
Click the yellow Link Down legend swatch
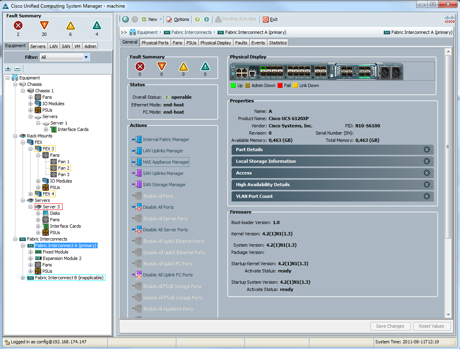tap(295, 85)
